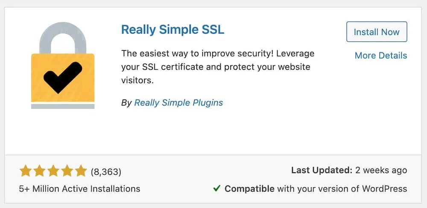Click the yellow padlock plugin icon
This screenshot has width=427, height=208.
coord(63,66)
